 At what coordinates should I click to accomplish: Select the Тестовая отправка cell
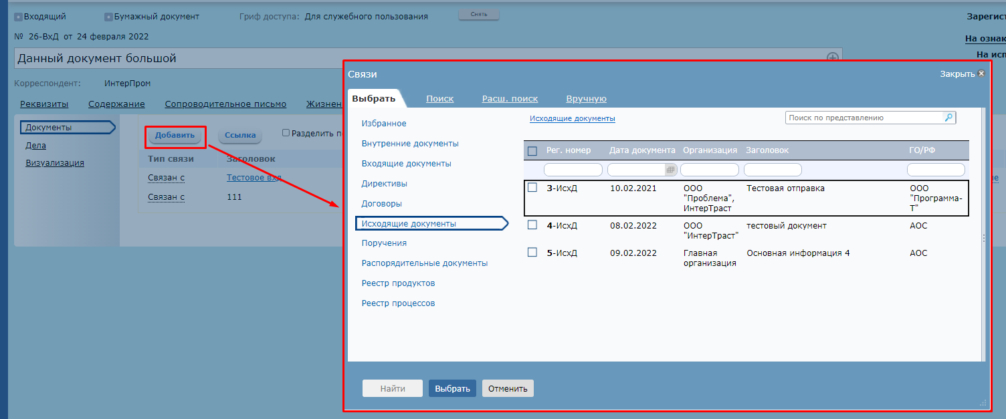(785, 188)
